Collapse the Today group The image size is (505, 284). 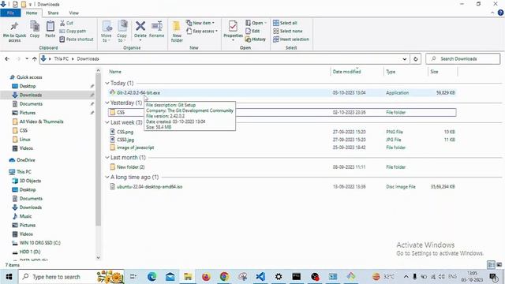107,83
